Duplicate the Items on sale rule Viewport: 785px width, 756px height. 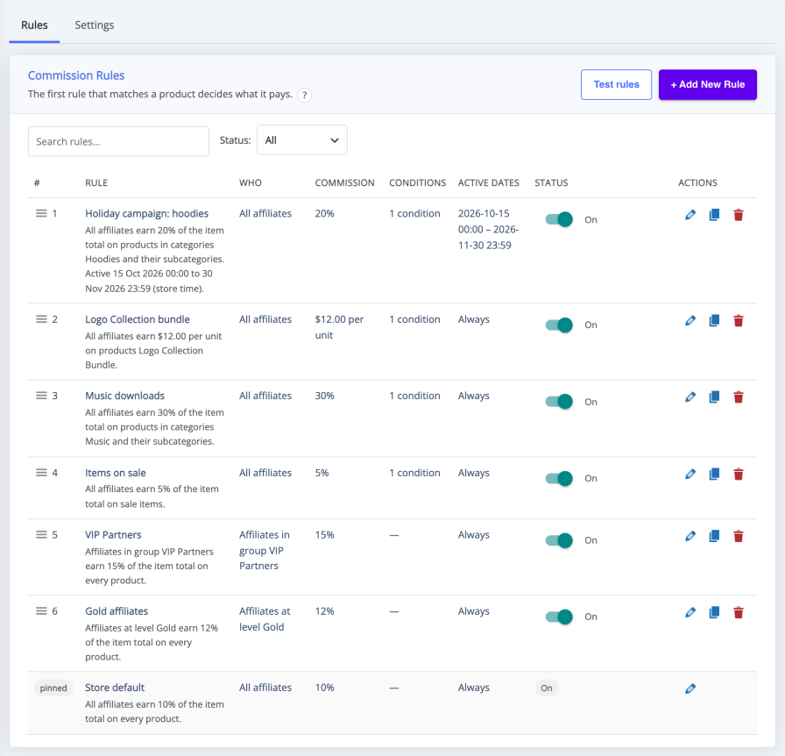(714, 474)
